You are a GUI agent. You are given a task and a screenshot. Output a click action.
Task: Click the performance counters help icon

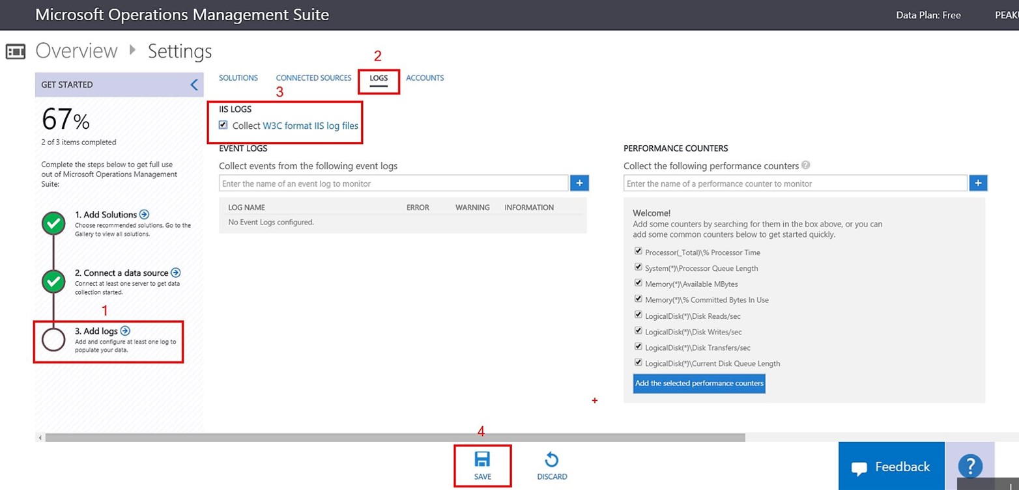point(806,165)
